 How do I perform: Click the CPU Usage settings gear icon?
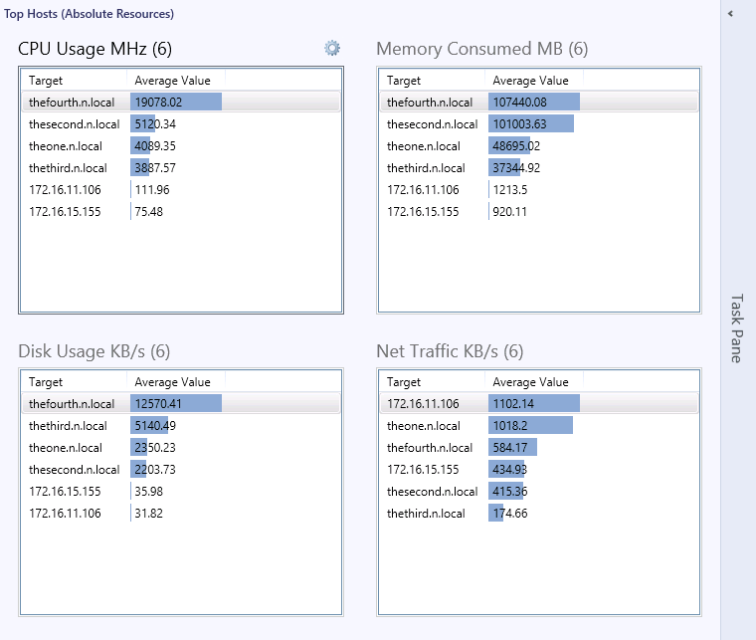tap(332, 48)
